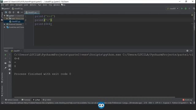Viewport: 196px width, 110px height.
Task: Expand the venv folder
Action: (7, 19)
